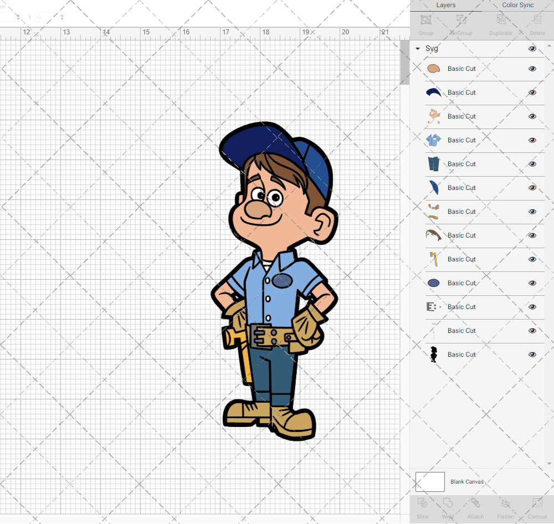This screenshot has height=524, width=554.
Task: Select the blue cap panel layer thumbnail
Action: (x=434, y=188)
